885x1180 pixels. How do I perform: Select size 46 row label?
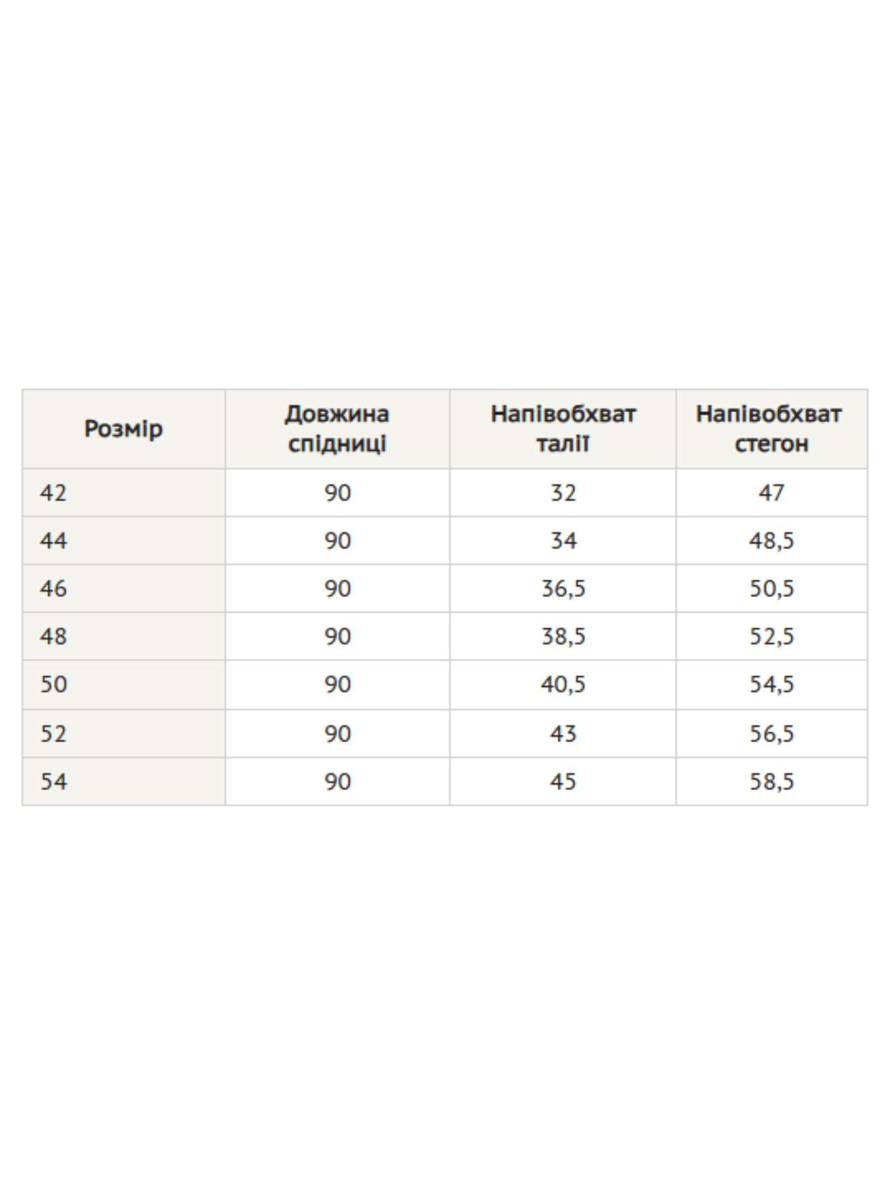pyautogui.click(x=53, y=589)
